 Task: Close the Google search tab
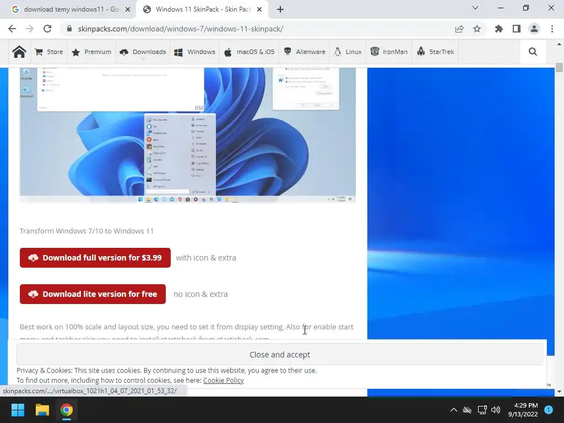point(128,10)
